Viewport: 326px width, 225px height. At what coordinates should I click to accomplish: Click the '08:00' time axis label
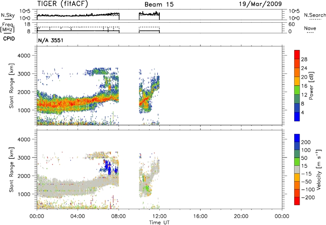(119, 216)
